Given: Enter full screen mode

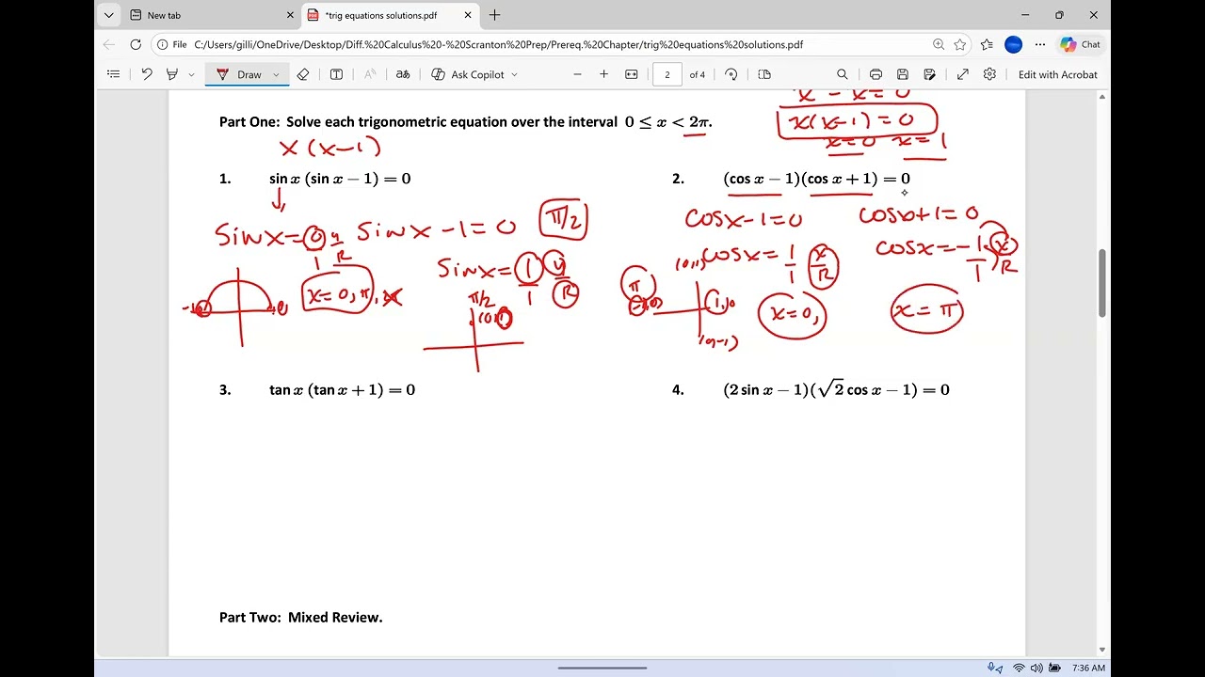Looking at the screenshot, I should pos(963,74).
